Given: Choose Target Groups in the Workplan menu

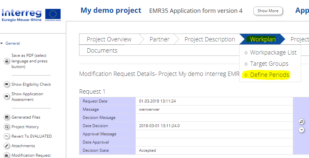Looking at the screenshot, I should (269, 64).
